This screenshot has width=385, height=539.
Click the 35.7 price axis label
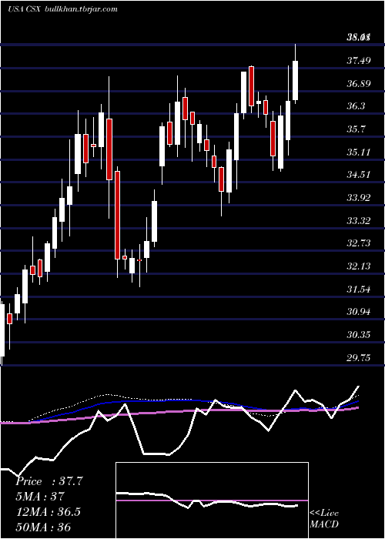(x=356, y=129)
